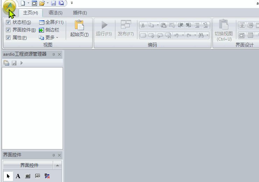Expand the 更多 dropdown in 视图 group
The height and width of the screenshot is (182, 259).
click(x=48, y=37)
